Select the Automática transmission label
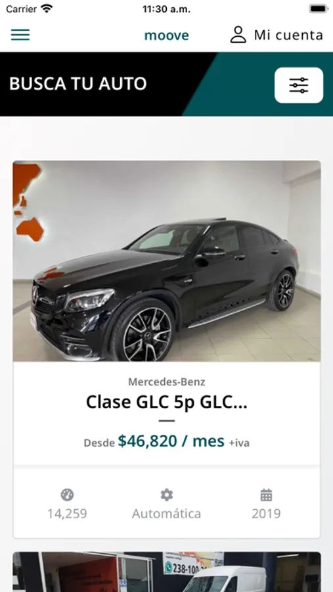Image resolution: width=333 pixels, height=592 pixels. [166, 514]
